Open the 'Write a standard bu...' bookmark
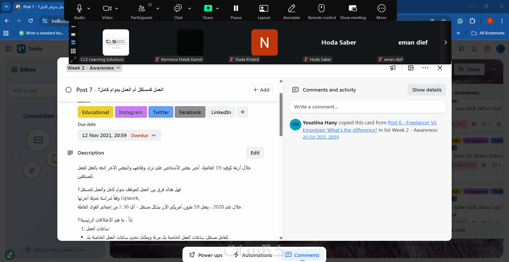The height and width of the screenshot is (262, 509). coord(42,33)
